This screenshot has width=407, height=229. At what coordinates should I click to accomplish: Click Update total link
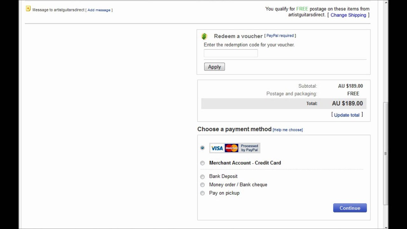pos(347,115)
